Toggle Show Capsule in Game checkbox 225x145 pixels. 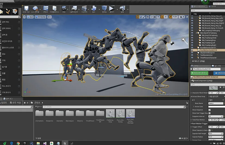pos(209,130)
